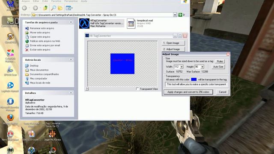274x154 pixels.
Task: Open the Microsoft Baseline Security desktop shortcut
Action: [x=10, y=102]
